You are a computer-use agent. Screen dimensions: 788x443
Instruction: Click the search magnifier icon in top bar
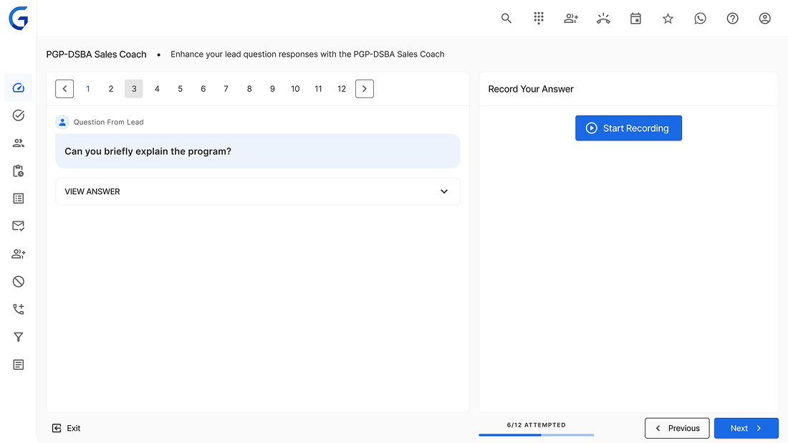point(506,19)
